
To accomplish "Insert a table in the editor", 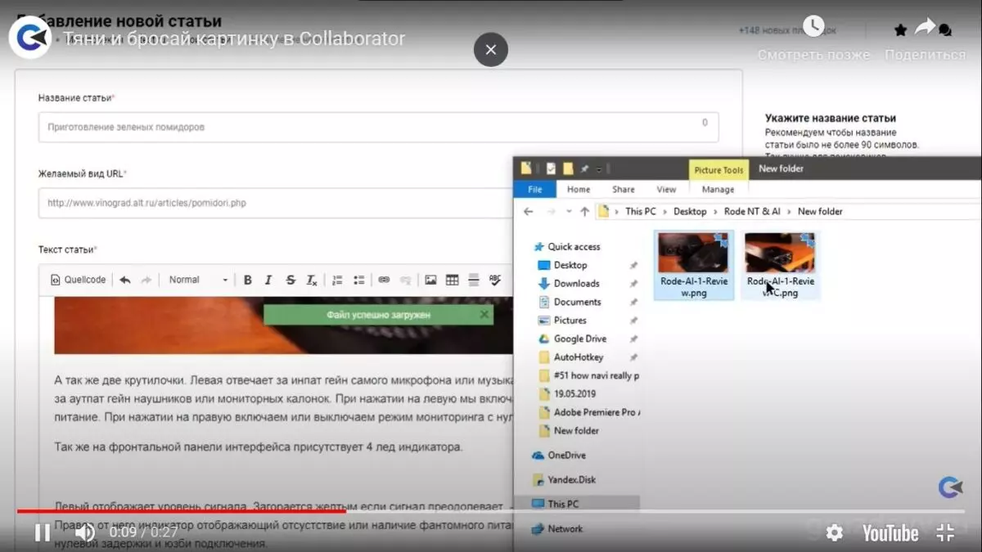I will coord(452,280).
